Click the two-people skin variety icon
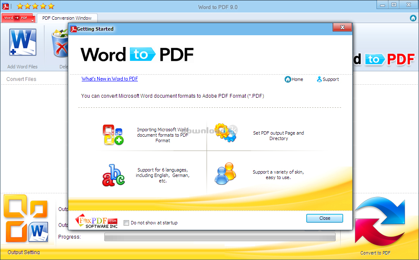Image resolution: width=419 pixels, height=260 pixels. 225,173
